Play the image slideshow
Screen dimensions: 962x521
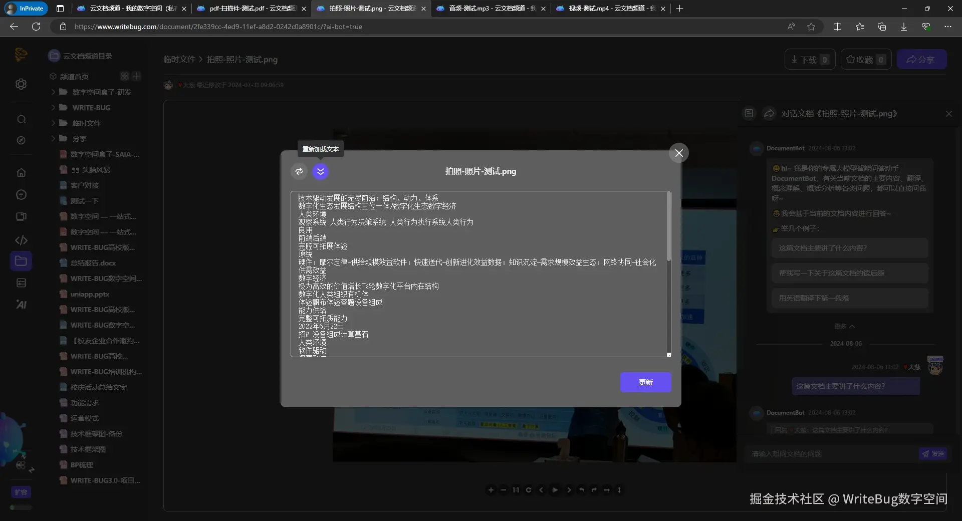[x=555, y=490]
